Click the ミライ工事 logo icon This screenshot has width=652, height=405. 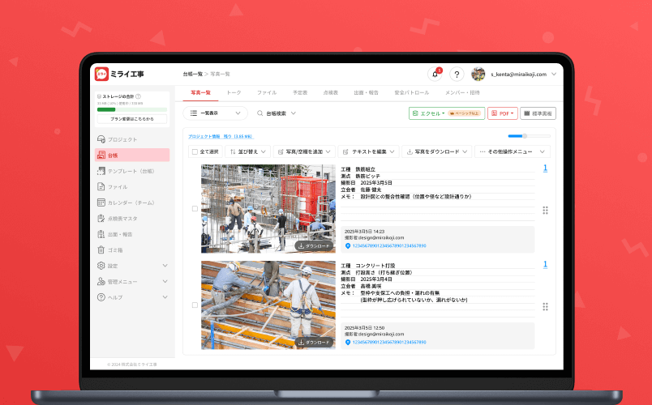[101, 74]
